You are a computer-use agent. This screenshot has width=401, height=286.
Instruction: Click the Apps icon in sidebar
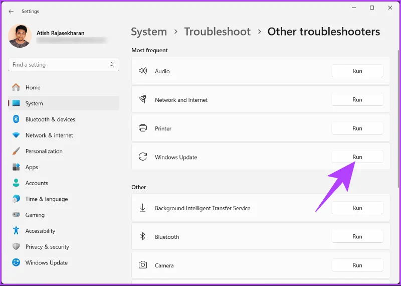[16, 167]
